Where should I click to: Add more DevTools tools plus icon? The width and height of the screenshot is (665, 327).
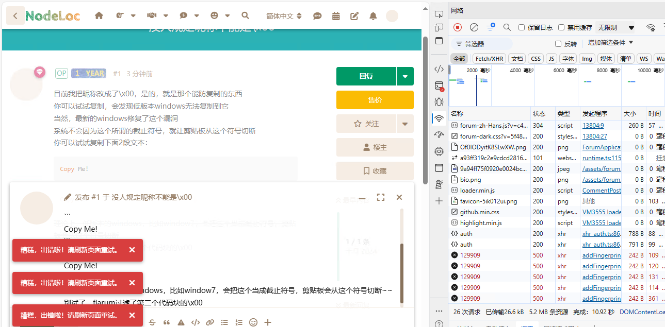pos(439,201)
